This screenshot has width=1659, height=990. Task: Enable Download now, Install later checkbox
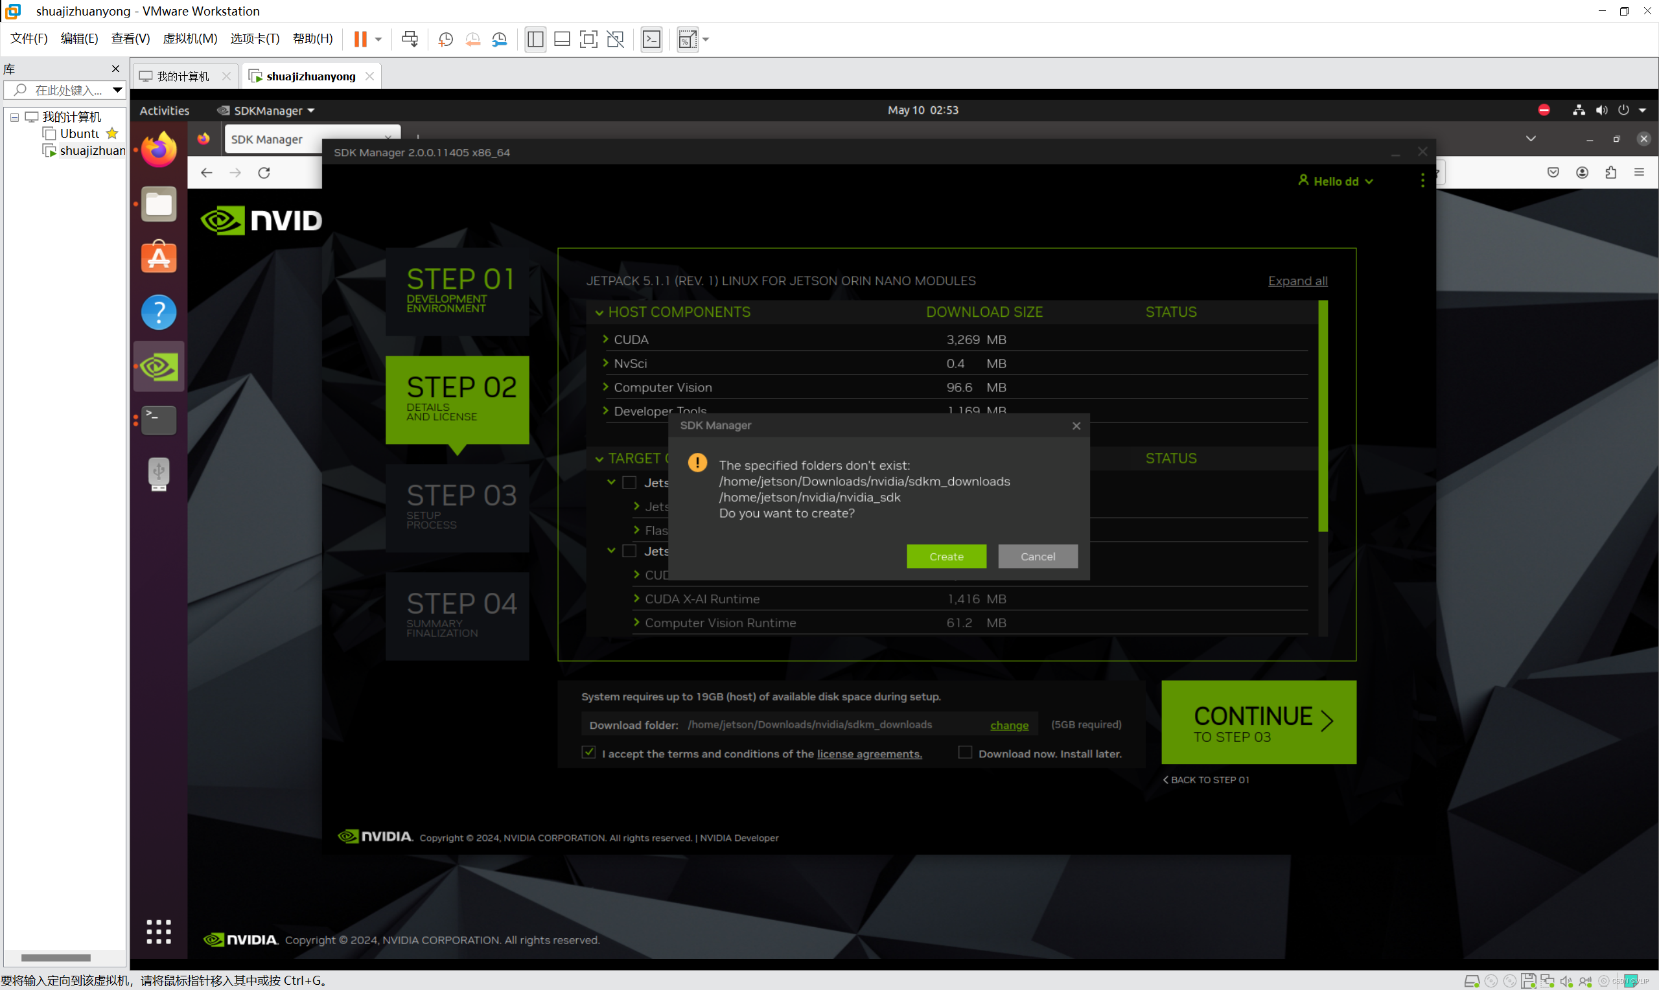[x=964, y=752]
